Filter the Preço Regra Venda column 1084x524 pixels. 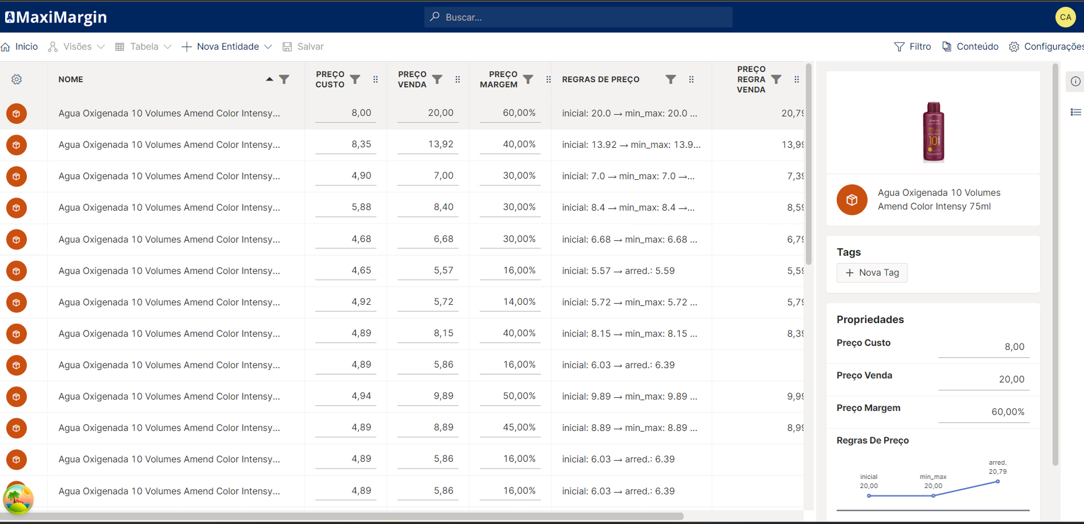coord(776,79)
